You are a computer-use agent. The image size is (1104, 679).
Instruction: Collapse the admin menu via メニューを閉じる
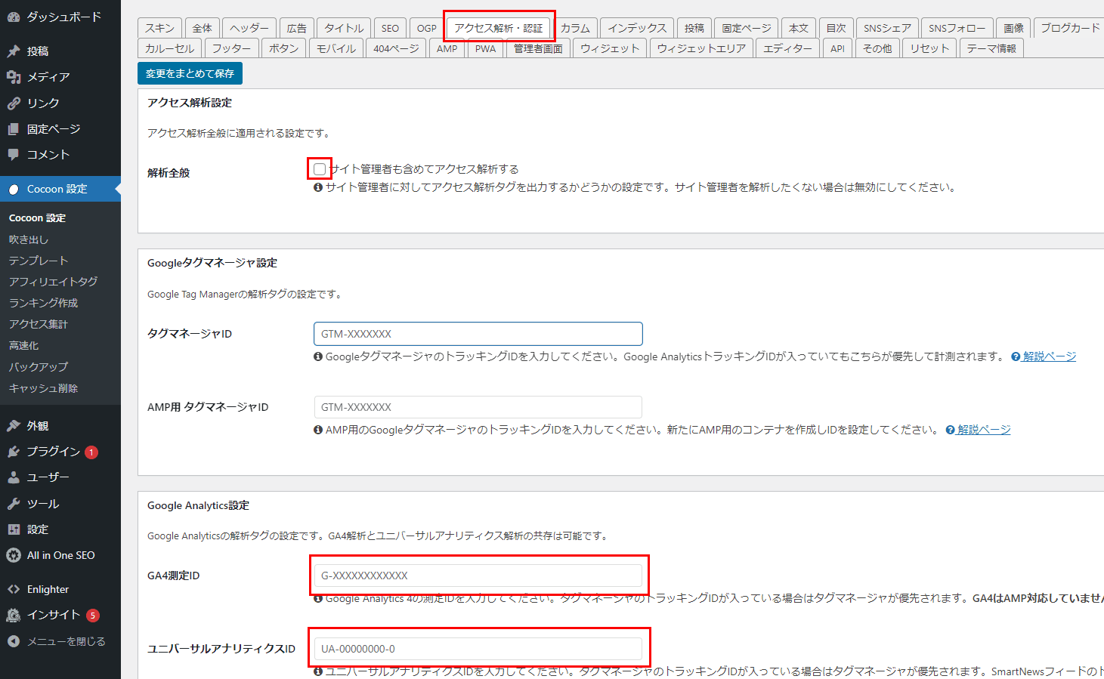pyautogui.click(x=15, y=640)
